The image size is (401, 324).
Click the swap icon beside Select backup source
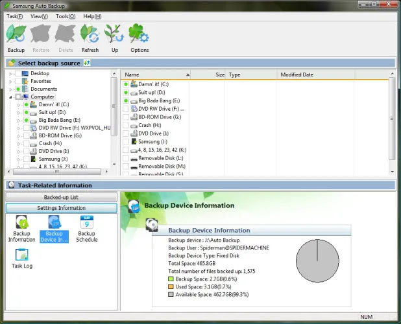(87, 63)
